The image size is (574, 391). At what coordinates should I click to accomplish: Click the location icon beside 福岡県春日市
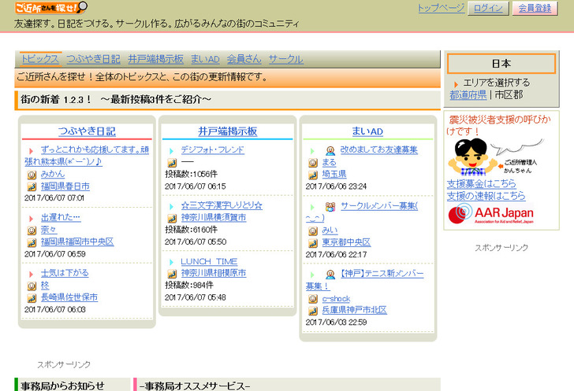click(x=32, y=186)
